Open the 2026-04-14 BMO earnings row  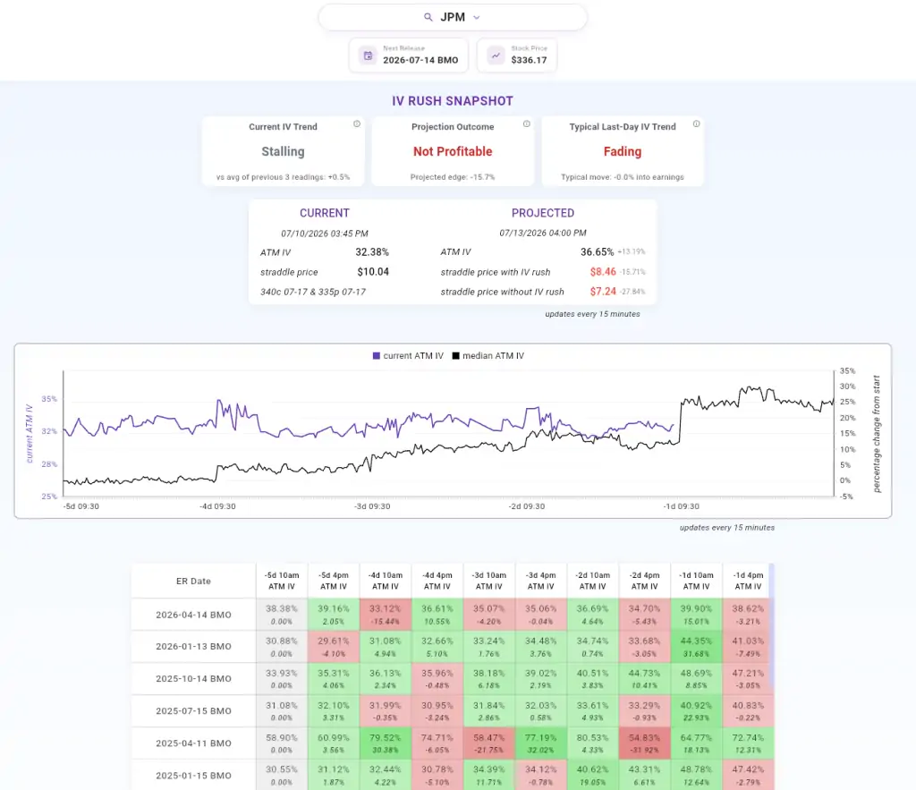coord(193,615)
